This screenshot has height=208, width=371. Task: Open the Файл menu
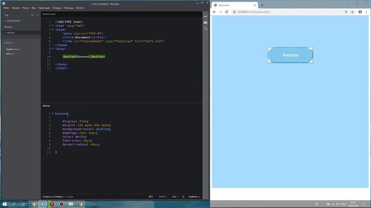(x=6, y=8)
